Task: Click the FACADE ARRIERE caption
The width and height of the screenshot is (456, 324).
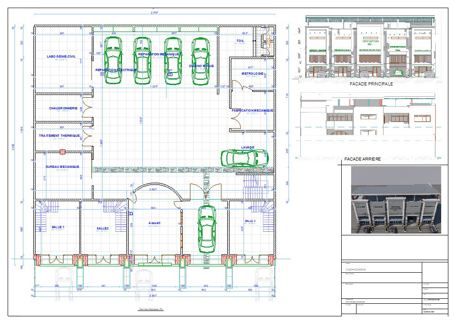Action: click(x=362, y=159)
